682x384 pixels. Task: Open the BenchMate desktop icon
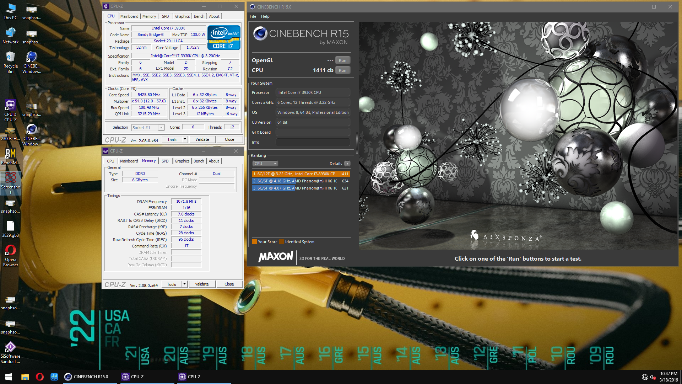point(10,156)
